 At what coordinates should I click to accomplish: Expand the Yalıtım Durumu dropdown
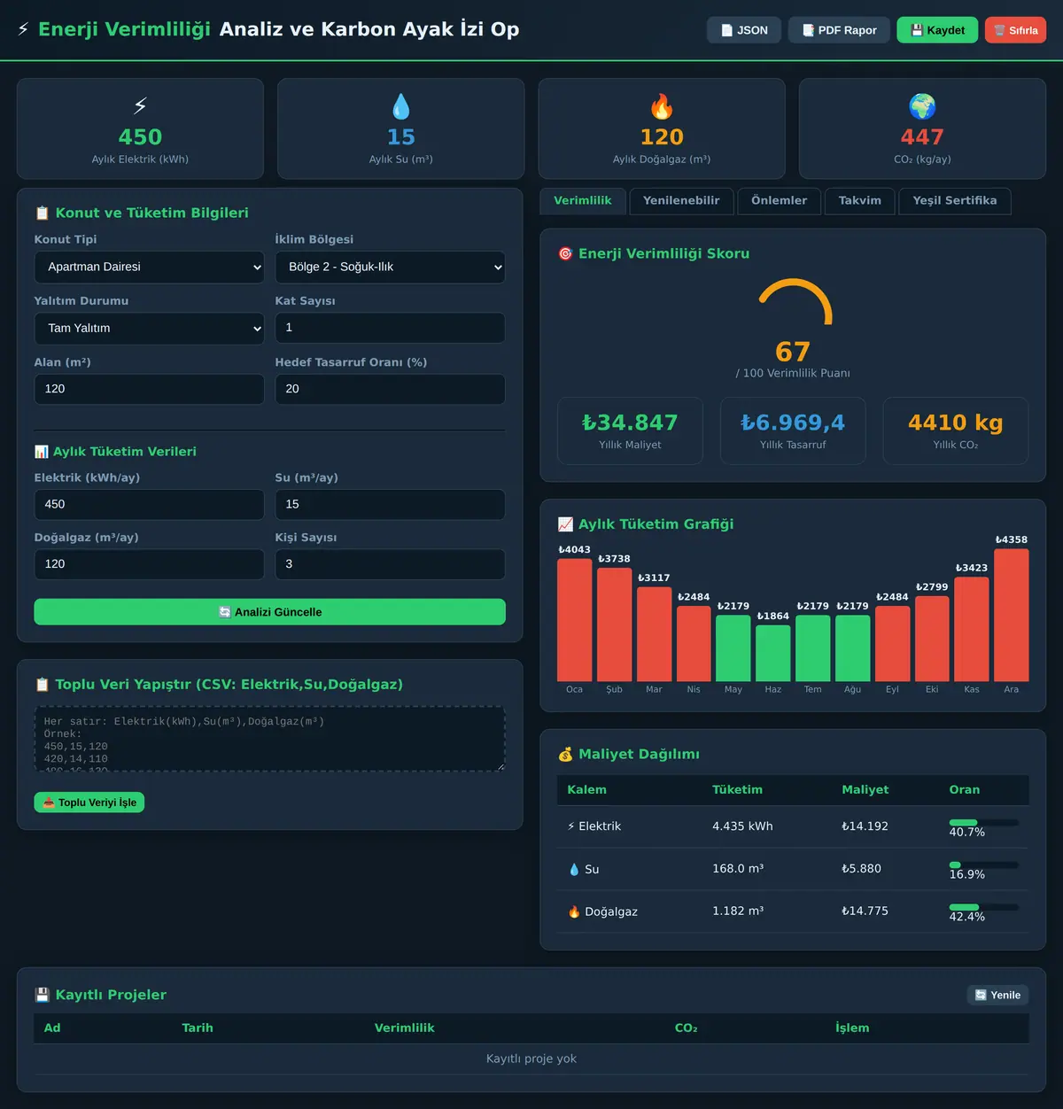pyautogui.click(x=150, y=329)
